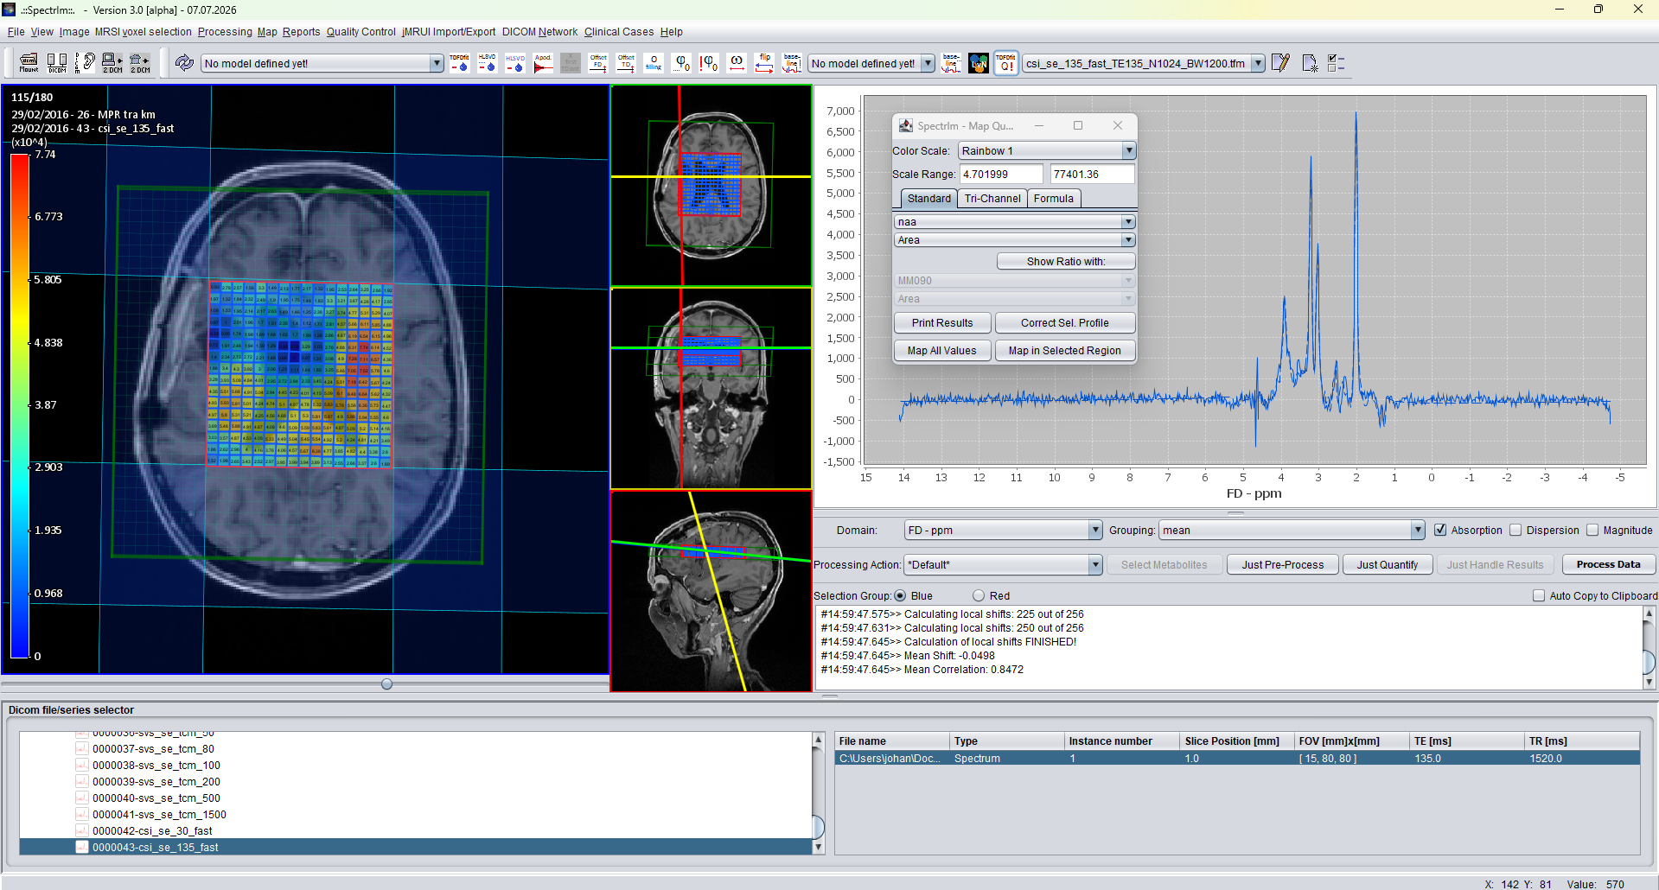This screenshot has width=1659, height=890.
Task: Click the phi zero phase correction icon
Action: tap(681, 63)
